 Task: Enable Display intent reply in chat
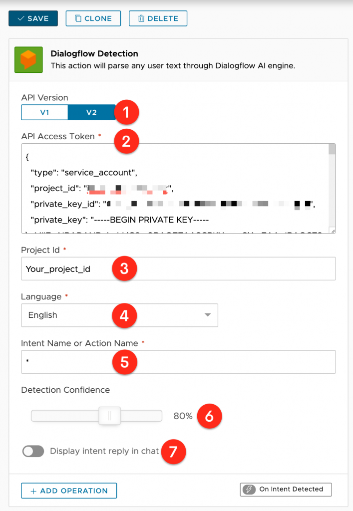[x=33, y=451]
